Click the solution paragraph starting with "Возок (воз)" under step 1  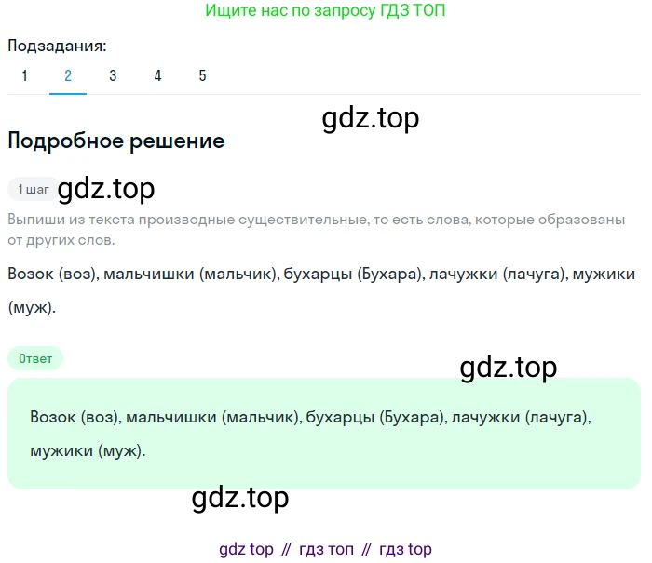[x=321, y=289]
